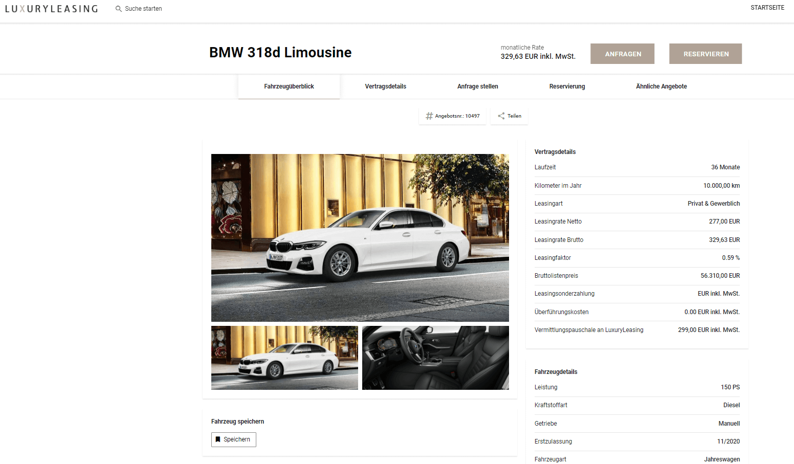Screen dimensions: 794x464
Task: Click the ANFRAGEN button
Action: pos(622,54)
